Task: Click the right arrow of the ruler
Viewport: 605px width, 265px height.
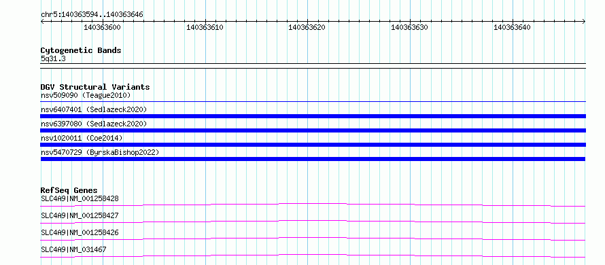Action: 584,22
